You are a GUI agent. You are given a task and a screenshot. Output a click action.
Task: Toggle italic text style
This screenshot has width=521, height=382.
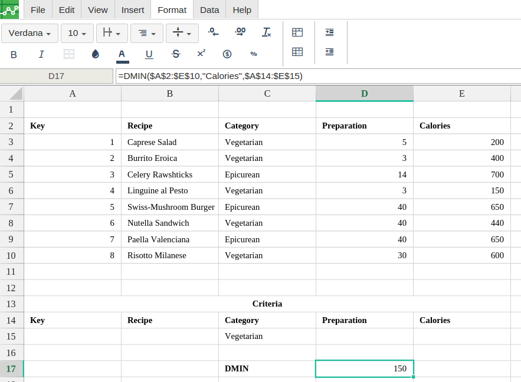[41, 54]
